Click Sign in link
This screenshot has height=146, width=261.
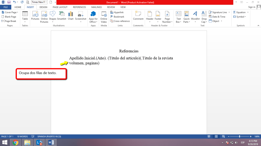click(252, 7)
